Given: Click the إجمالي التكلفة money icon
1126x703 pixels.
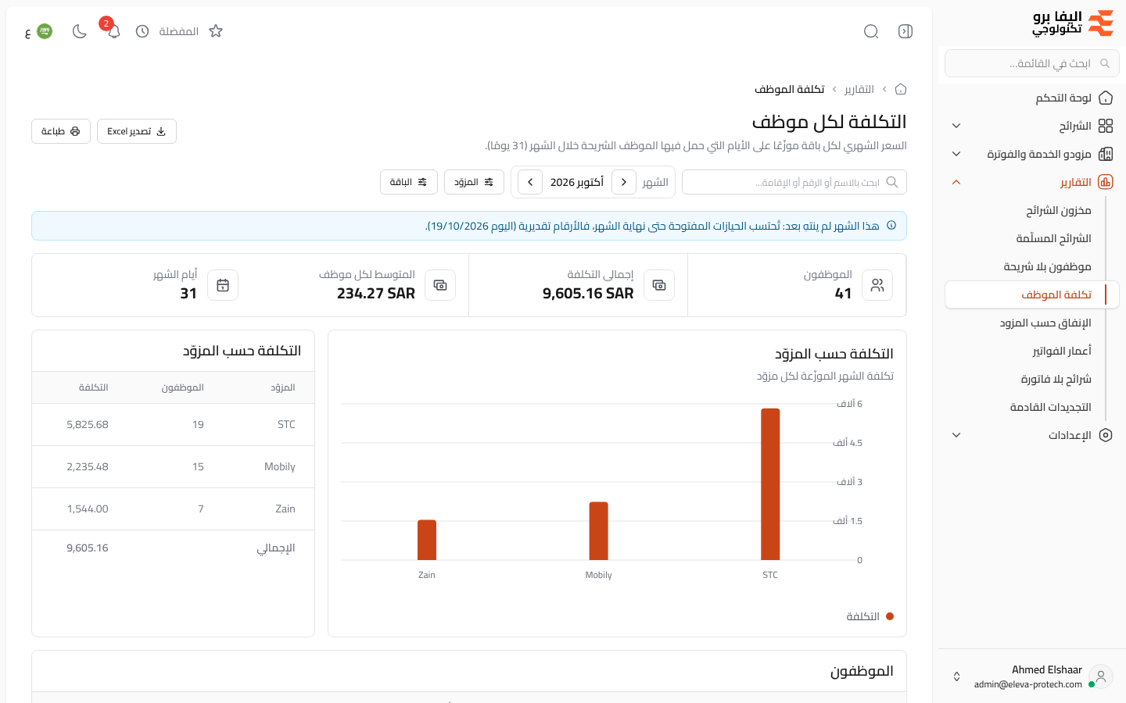Looking at the screenshot, I should tap(659, 285).
